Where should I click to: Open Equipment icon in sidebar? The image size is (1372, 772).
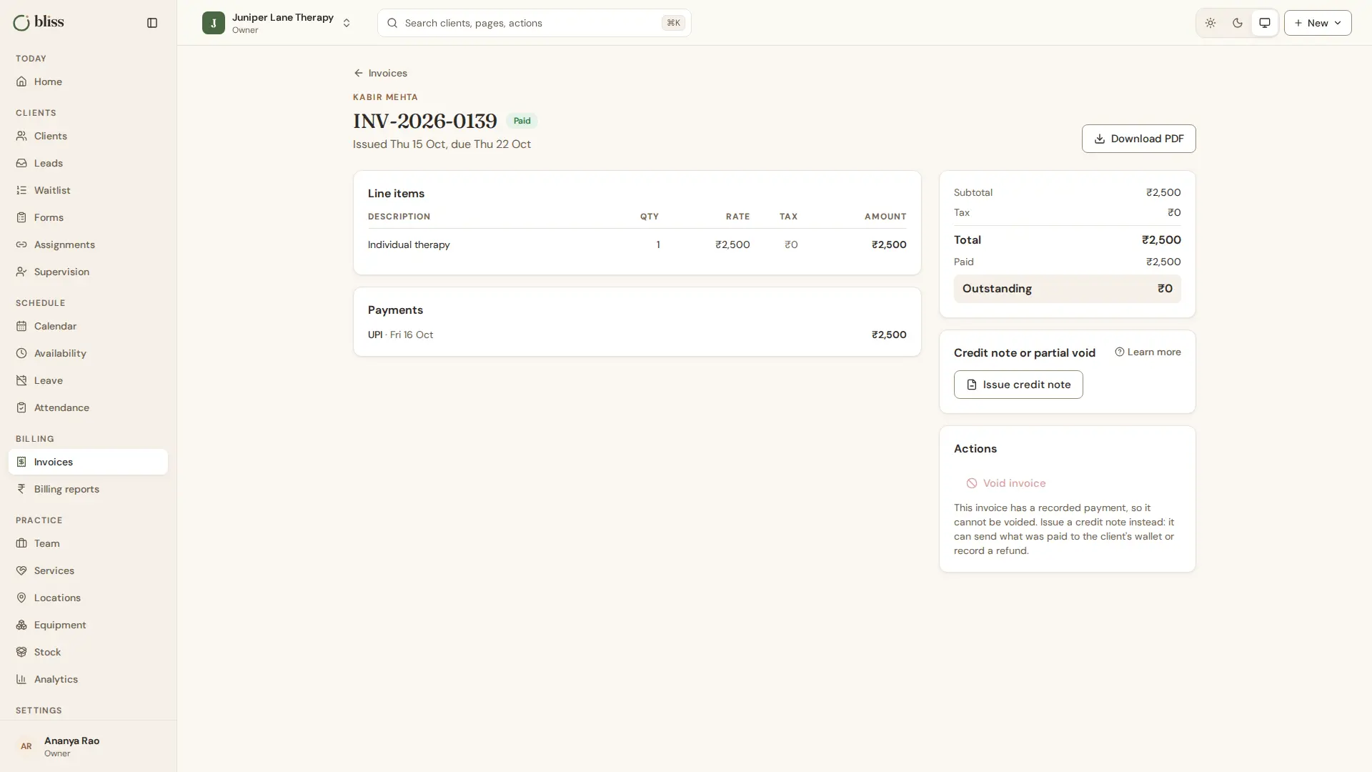click(21, 625)
